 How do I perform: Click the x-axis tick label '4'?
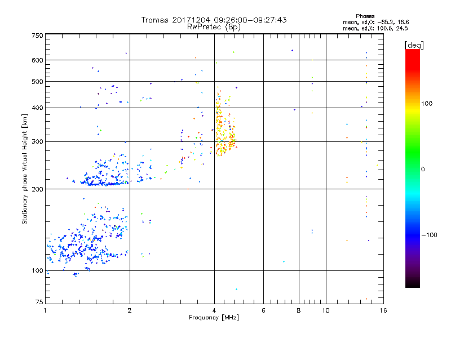pyautogui.click(x=214, y=310)
